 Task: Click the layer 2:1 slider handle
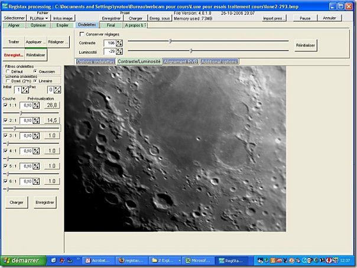tap(15, 129)
